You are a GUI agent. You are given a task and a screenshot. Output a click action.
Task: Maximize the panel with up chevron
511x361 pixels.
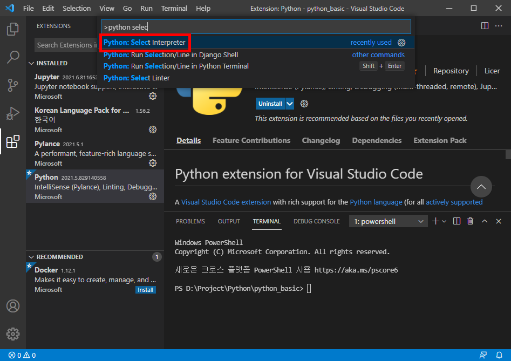click(484, 221)
